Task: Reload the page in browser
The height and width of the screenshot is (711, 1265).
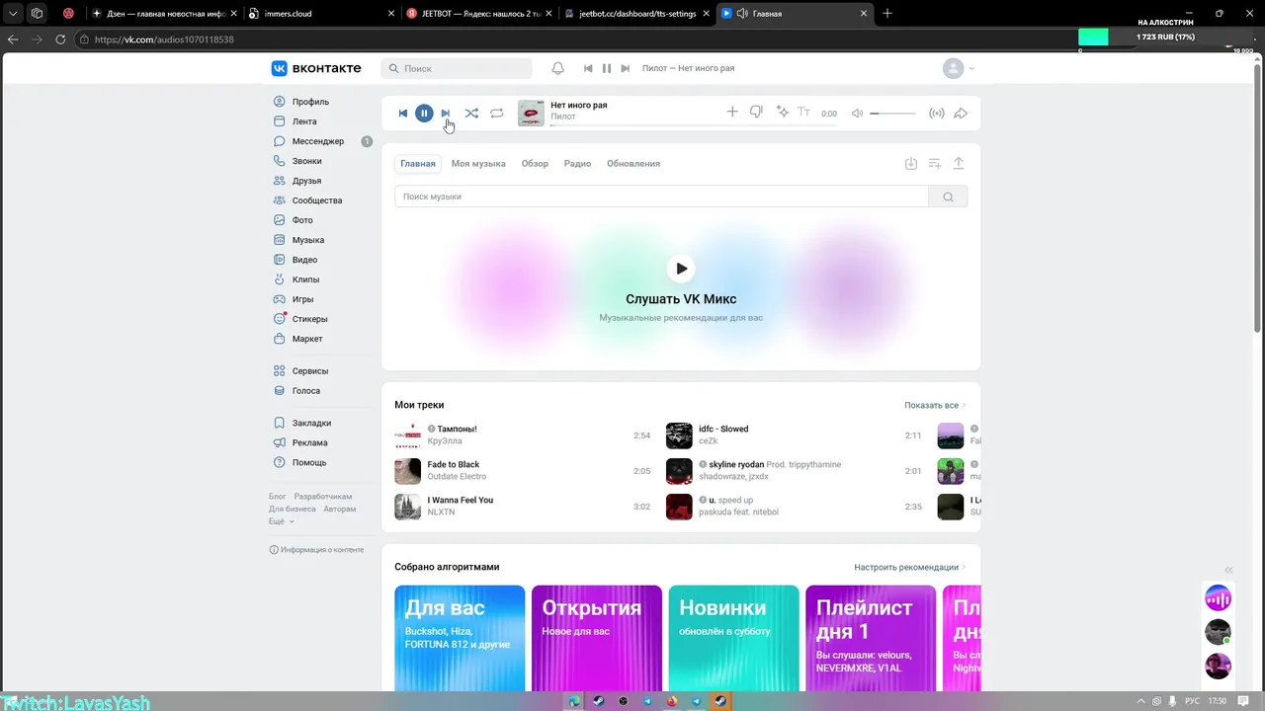Action: click(x=60, y=39)
